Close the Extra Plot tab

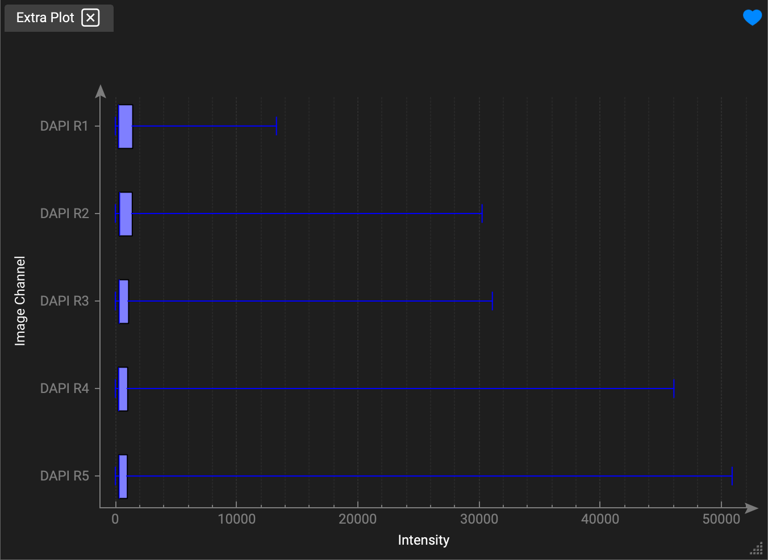[90, 18]
